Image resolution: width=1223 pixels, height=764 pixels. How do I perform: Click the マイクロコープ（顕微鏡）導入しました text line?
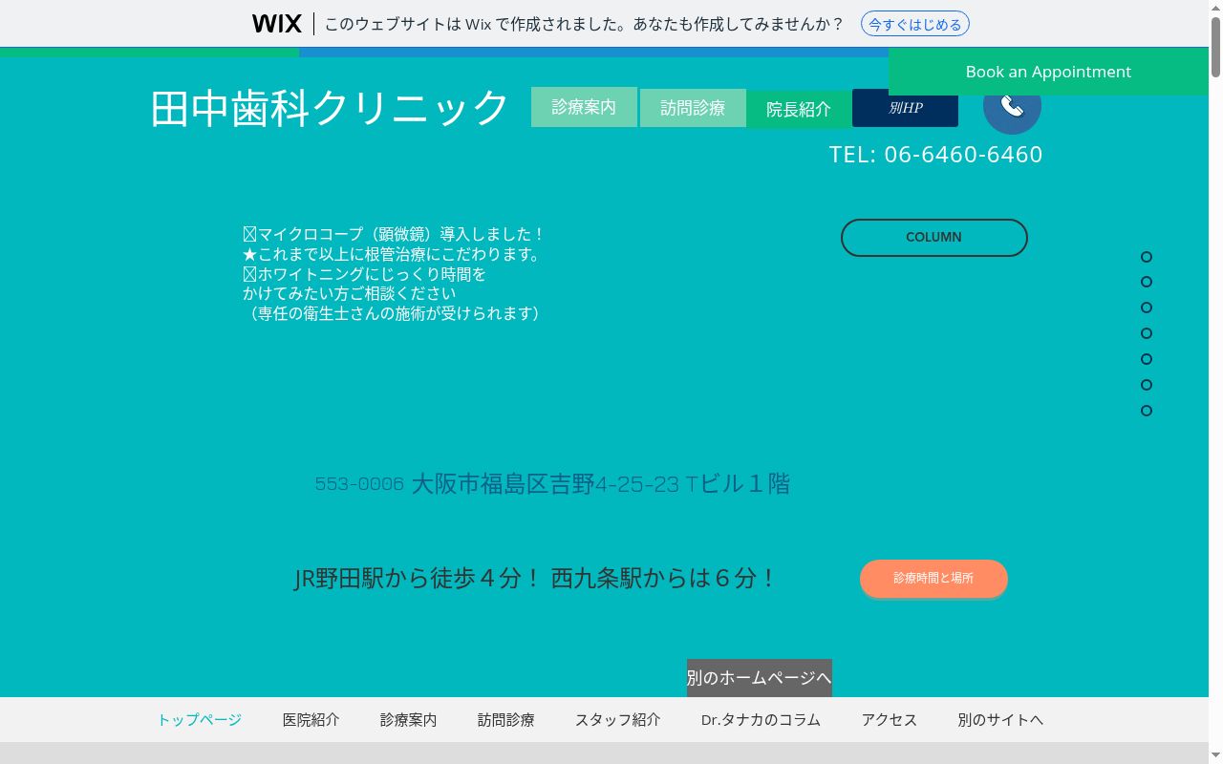click(x=395, y=234)
